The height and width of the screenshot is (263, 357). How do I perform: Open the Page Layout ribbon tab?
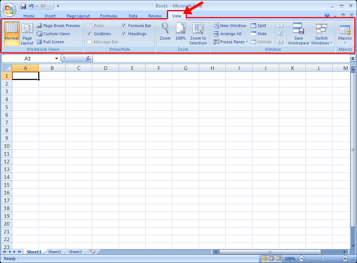point(78,16)
